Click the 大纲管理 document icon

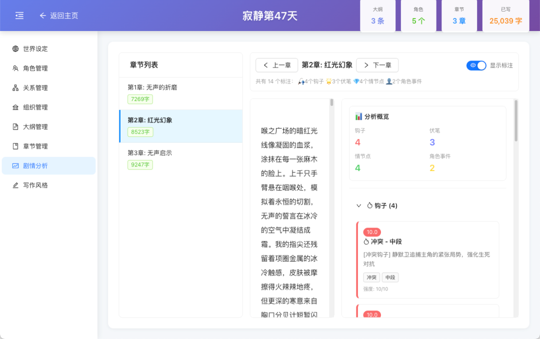pyautogui.click(x=15, y=126)
